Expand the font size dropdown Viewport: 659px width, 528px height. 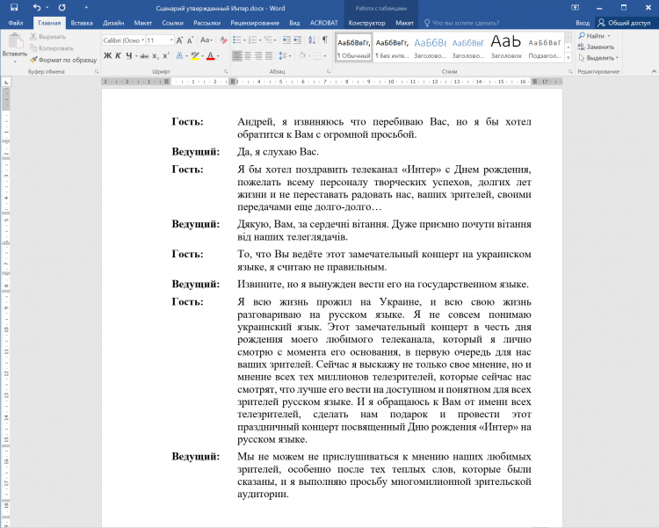point(171,40)
